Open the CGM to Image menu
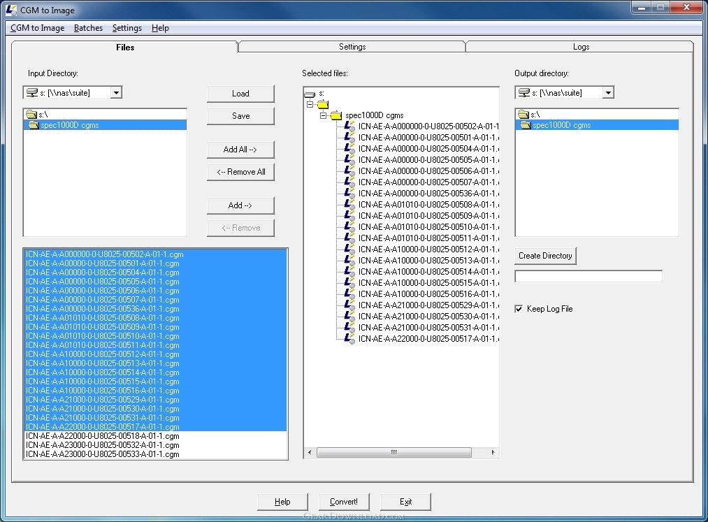Screen dimensions: 708x522 coord(38,28)
